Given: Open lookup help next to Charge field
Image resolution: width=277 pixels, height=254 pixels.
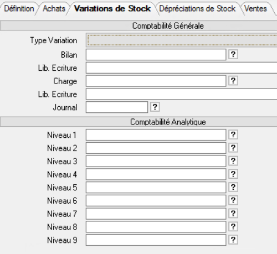Looking at the screenshot, I should (x=233, y=81).
